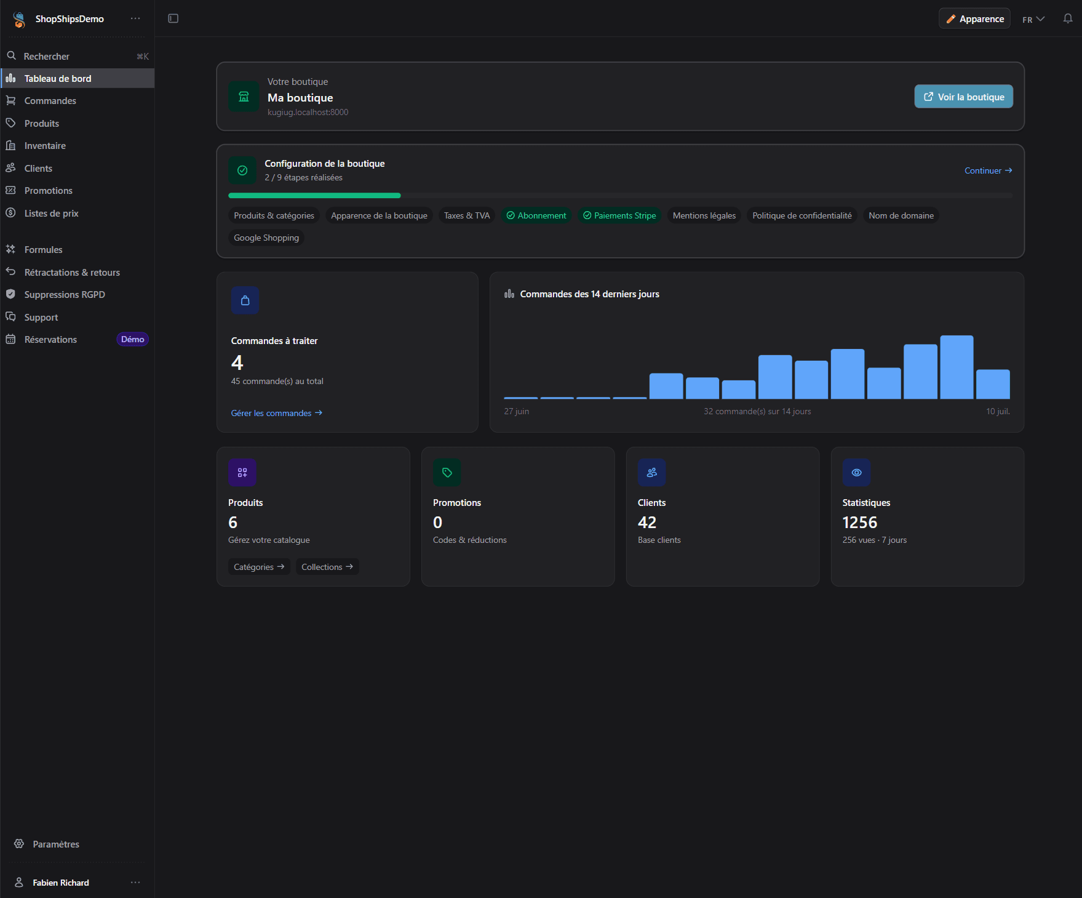Click the search magnifier icon

pyautogui.click(x=11, y=55)
